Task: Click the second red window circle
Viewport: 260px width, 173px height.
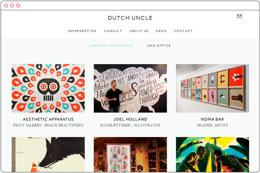Action: [x=12, y=6]
